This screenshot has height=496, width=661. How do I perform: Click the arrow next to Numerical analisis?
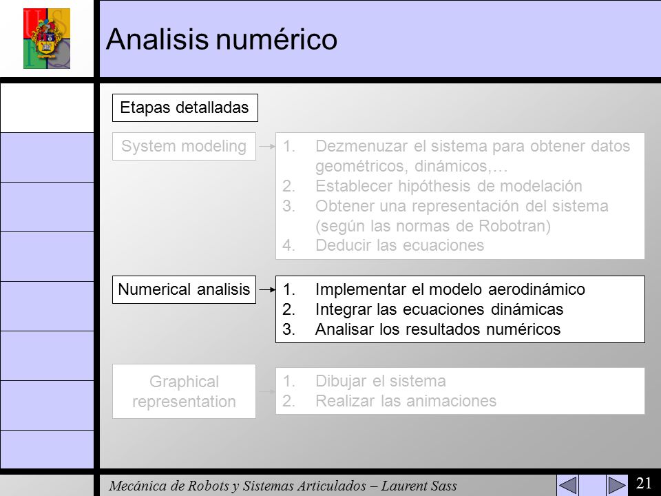click(266, 290)
